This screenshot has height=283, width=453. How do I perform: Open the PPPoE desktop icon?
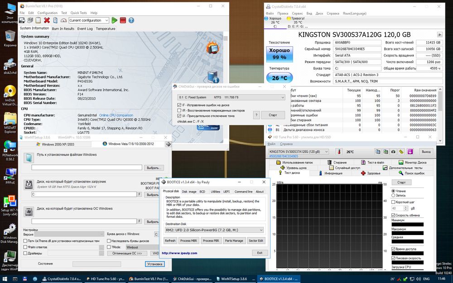pos(10,176)
